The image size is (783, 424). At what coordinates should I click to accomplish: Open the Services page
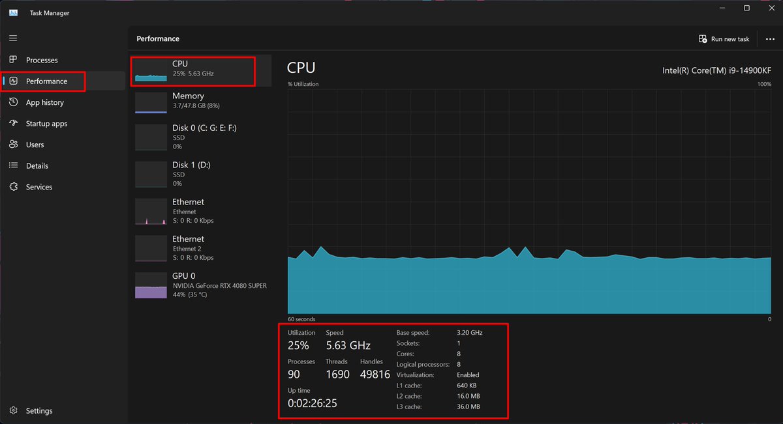coord(63,187)
